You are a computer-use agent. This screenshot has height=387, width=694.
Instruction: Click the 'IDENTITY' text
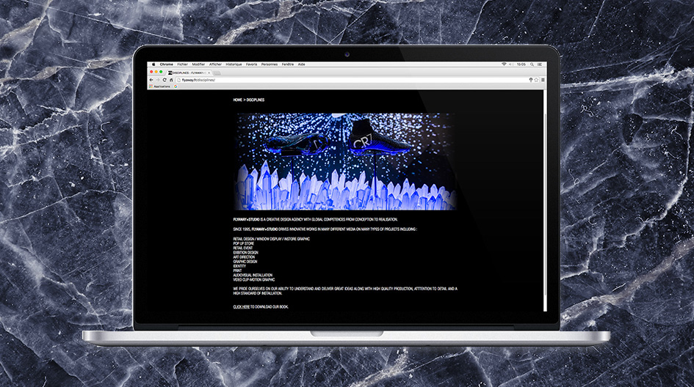(239, 266)
